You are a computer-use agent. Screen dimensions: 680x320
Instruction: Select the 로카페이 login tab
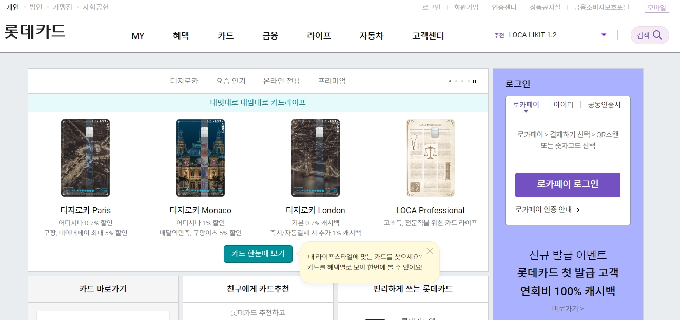[526, 105]
